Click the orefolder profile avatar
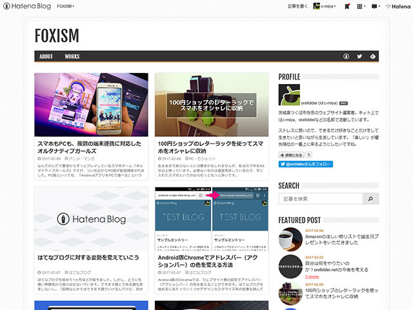This screenshot has width=413, height=310. 289,95
